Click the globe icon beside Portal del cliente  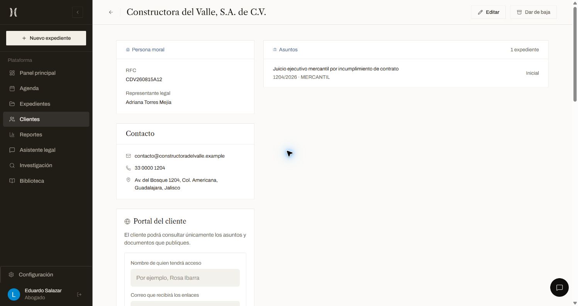(x=127, y=221)
